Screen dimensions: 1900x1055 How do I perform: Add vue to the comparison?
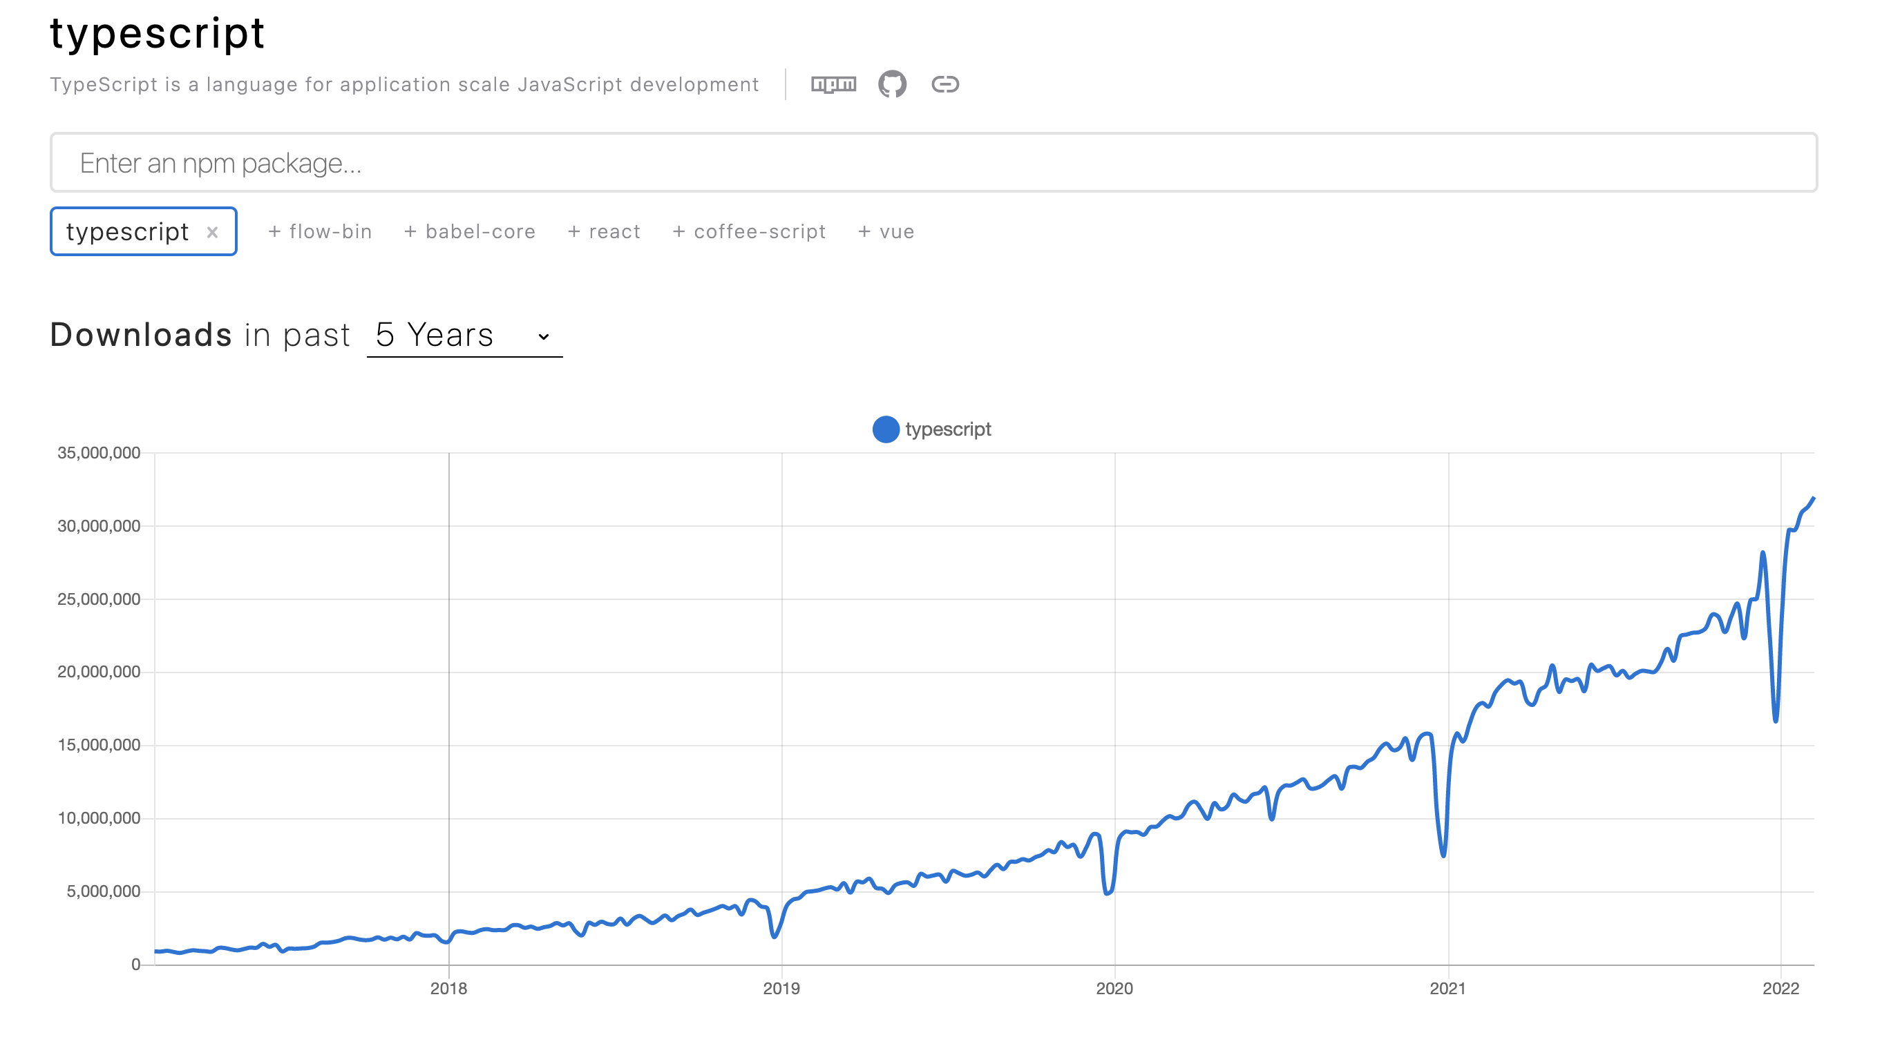point(886,231)
